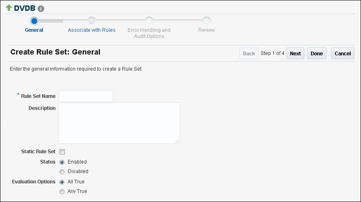The image size is (361, 202).
Task: Click the circle marker above Error Handling step
Action: pyautogui.click(x=149, y=21)
